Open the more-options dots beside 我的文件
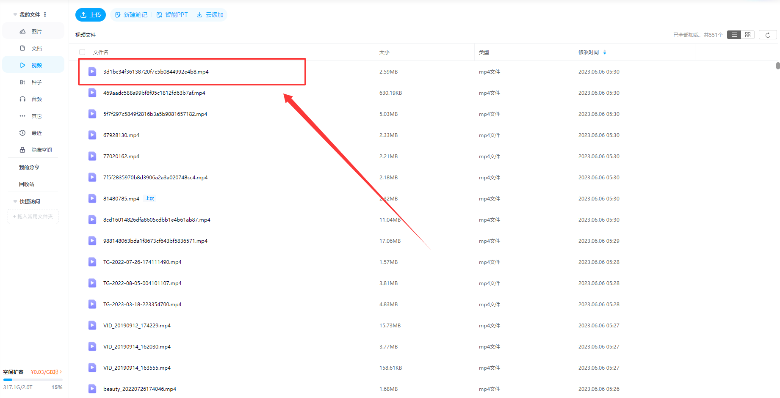This screenshot has width=780, height=398. point(45,14)
